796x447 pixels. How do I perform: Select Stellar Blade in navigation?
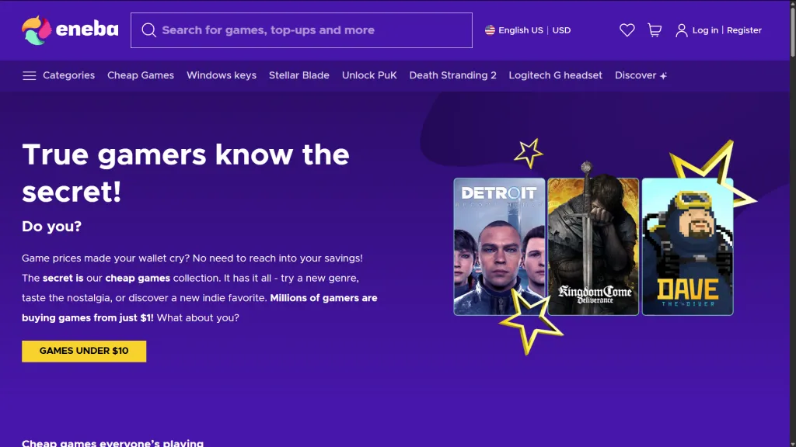pyautogui.click(x=299, y=75)
